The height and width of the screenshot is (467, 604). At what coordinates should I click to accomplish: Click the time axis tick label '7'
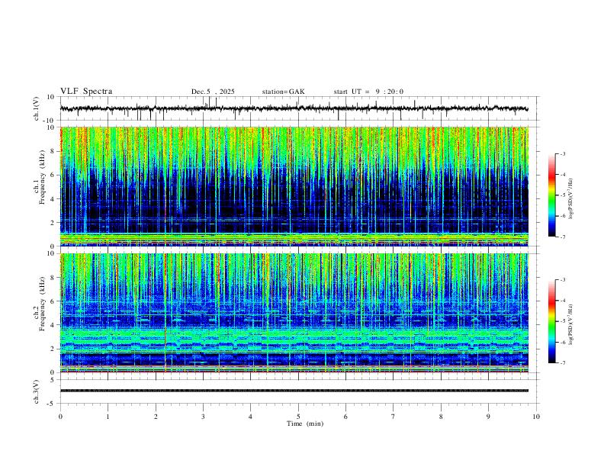tap(394, 417)
